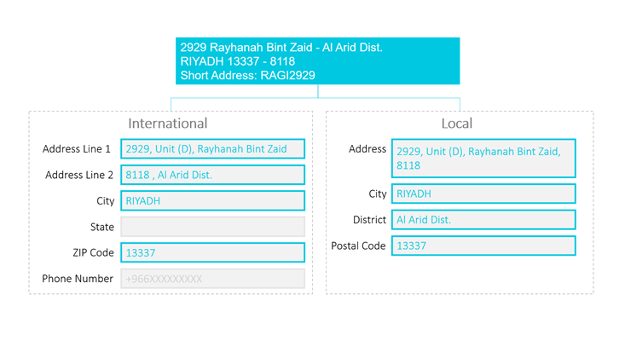
Task: Click the International section heading
Action: pos(167,124)
